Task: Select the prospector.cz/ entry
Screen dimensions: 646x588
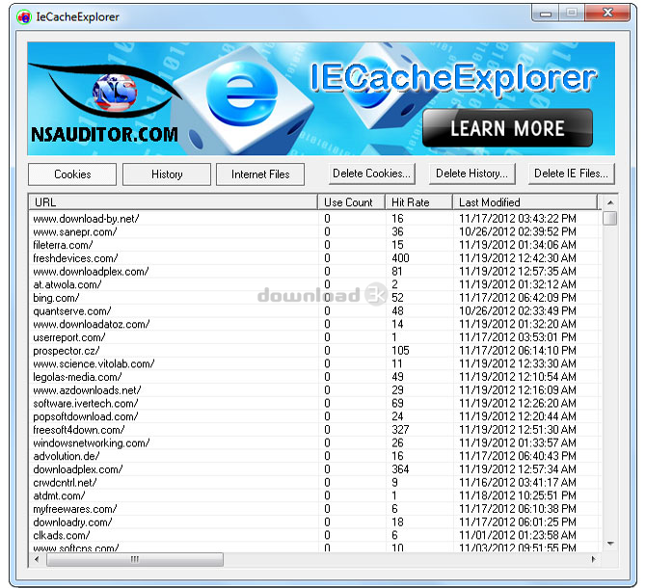Action: (x=315, y=351)
